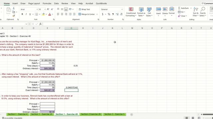
Task: Open the Comments button
Action: click(x=207, y=3)
